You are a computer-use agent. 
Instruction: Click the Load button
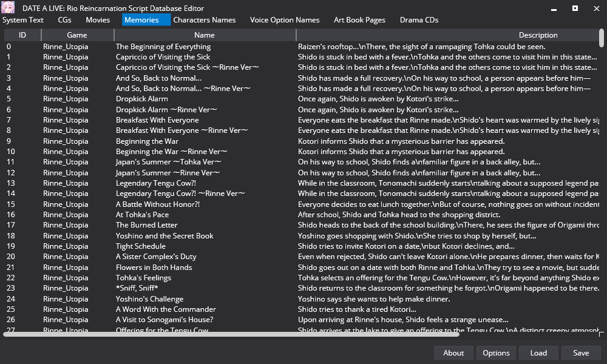(x=538, y=353)
